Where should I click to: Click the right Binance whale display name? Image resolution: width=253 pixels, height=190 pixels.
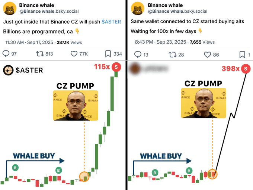coord(165,5)
